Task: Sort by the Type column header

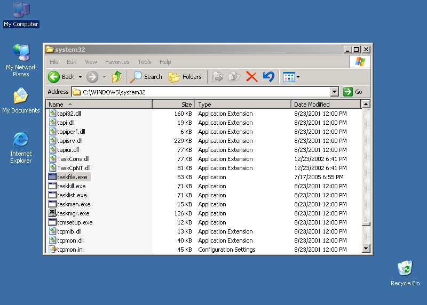Action: pos(243,104)
